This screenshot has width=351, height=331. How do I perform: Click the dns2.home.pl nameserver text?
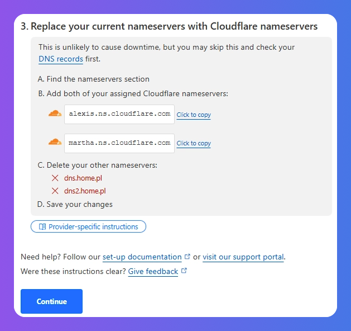(85, 191)
